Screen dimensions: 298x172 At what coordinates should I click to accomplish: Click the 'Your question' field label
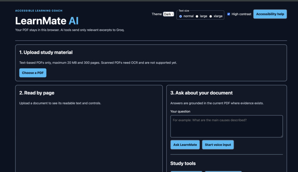coord(180,111)
